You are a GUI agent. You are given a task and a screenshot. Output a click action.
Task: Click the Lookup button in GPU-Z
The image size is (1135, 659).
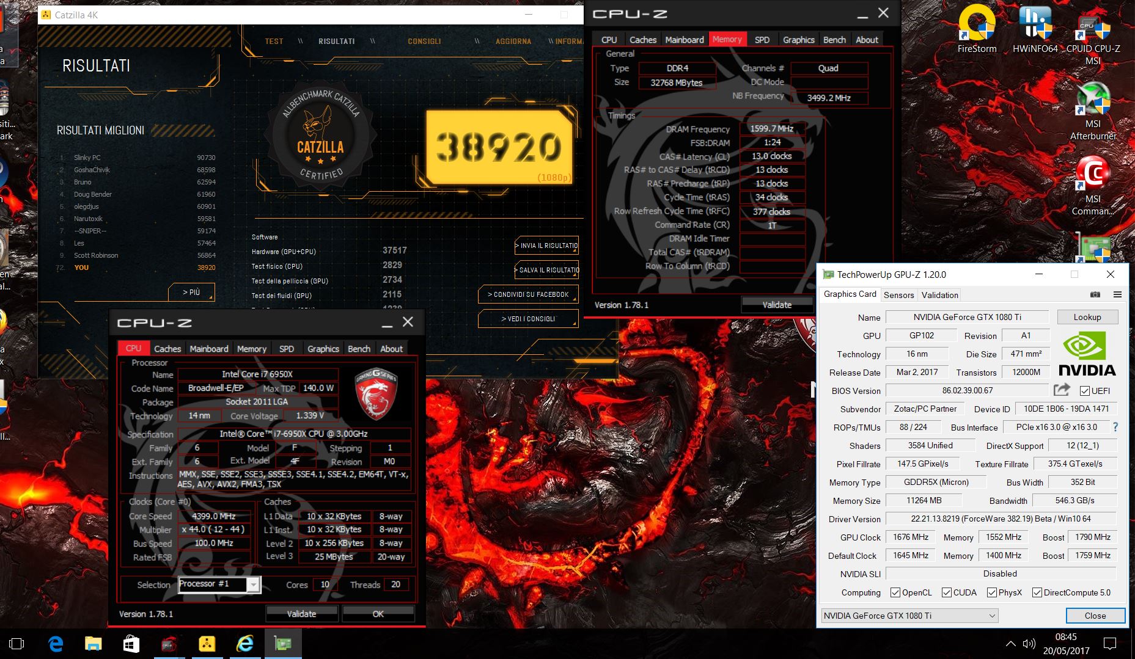click(1087, 317)
